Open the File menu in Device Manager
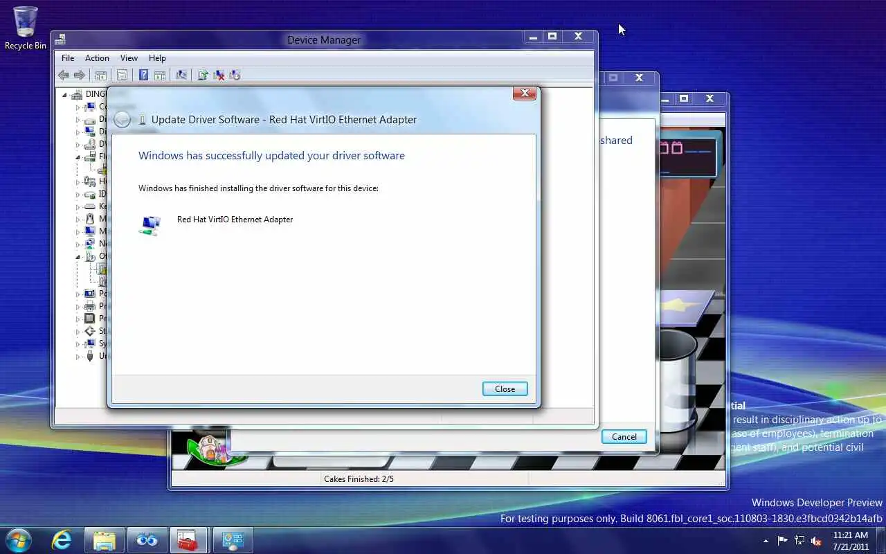This screenshot has width=886, height=554. pyautogui.click(x=68, y=58)
